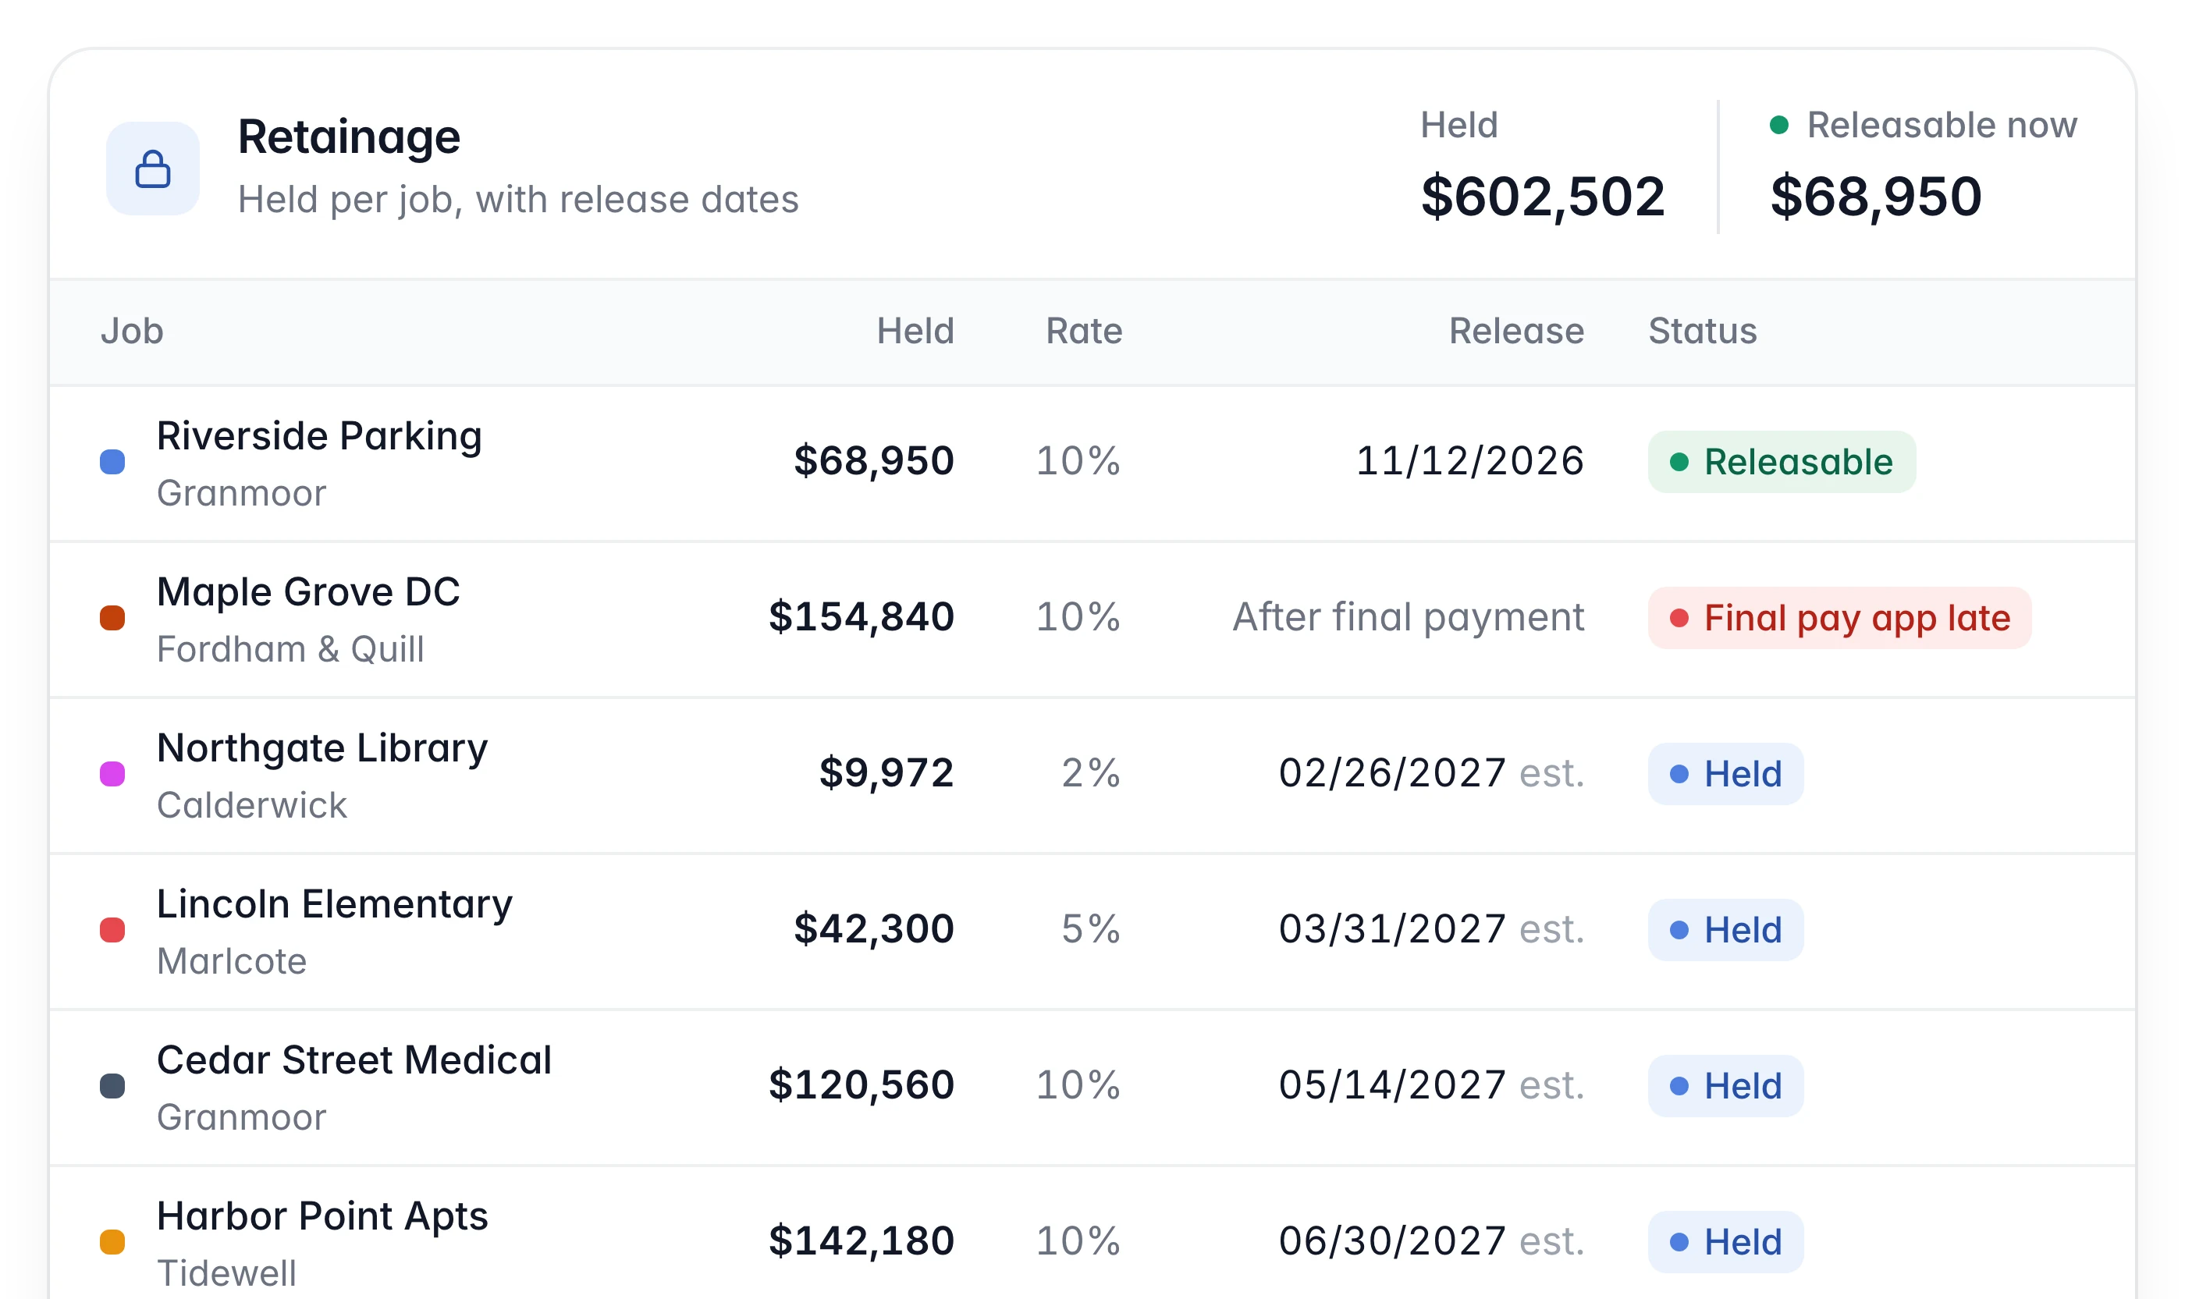Click the After final payment release text
Image resolution: width=2185 pixels, height=1299 pixels.
(x=1409, y=617)
